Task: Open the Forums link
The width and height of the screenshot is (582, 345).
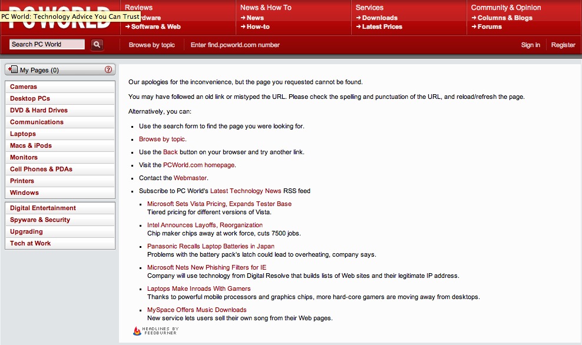Action: pos(487,26)
